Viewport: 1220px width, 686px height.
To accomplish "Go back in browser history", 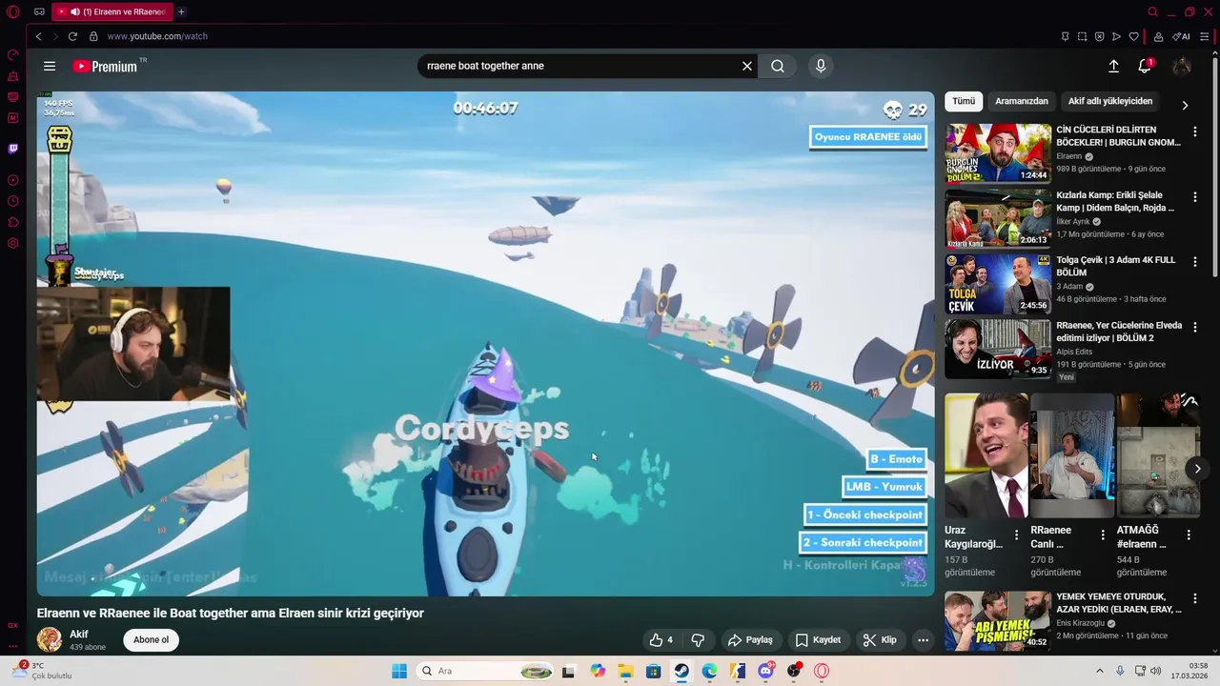I will (38, 36).
